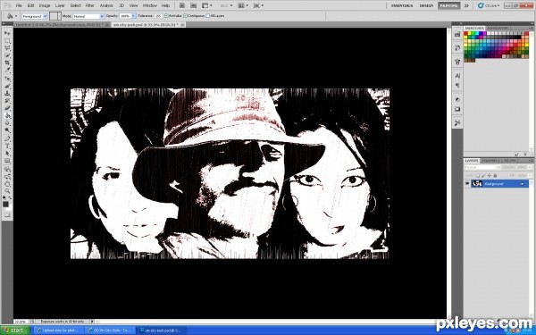
Task: Select the Clone Stamp tool
Action: tap(7, 93)
